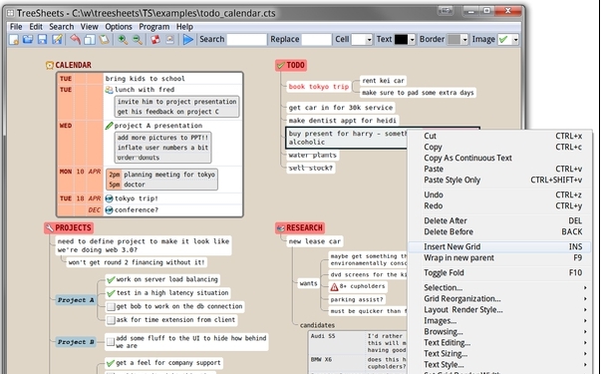Open the Image dropdown arrow

(x=515, y=40)
